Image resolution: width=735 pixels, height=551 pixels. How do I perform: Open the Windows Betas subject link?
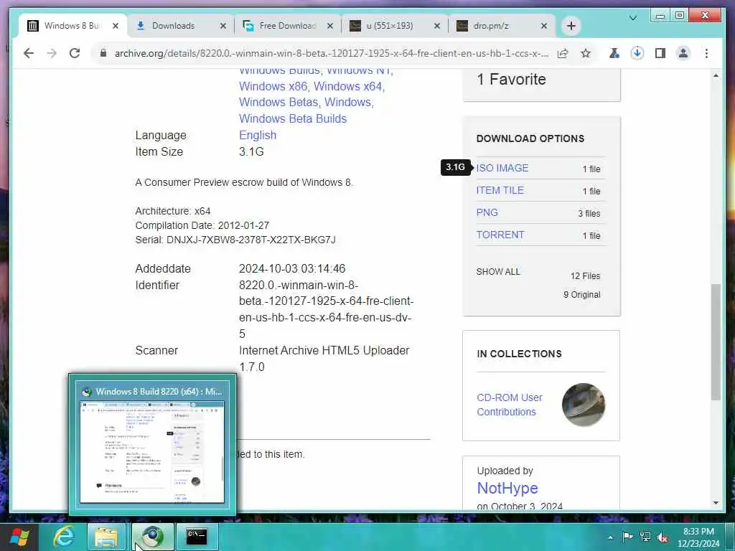278,102
